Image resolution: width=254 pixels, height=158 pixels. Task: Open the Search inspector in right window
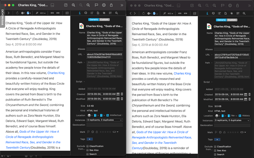[x=244, y=14]
